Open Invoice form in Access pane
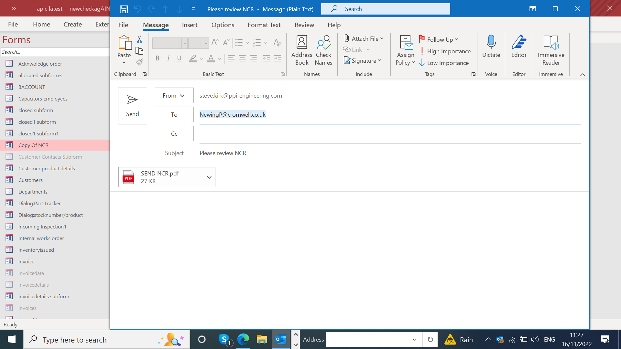This screenshot has width=621, height=349. click(x=26, y=261)
